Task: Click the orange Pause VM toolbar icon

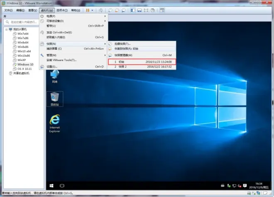Action: [x=88, y=10]
